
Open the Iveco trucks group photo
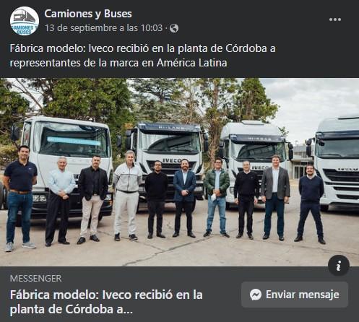coord(179,172)
